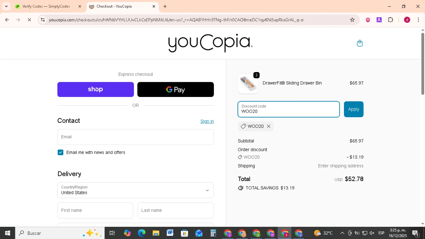Focus the Last name field
This screenshot has height=239, width=425.
[176, 210]
